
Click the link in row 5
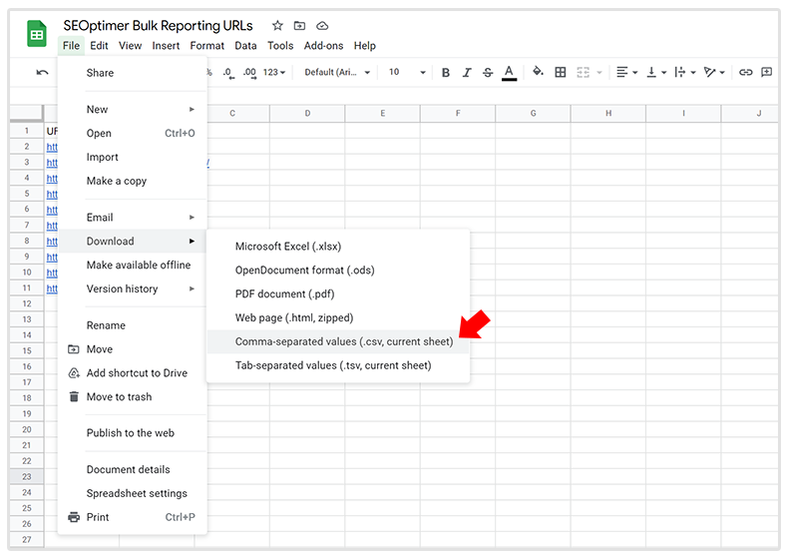(x=52, y=195)
